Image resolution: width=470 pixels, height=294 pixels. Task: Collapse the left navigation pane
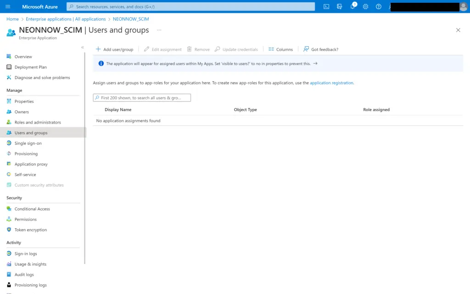(x=83, y=47)
